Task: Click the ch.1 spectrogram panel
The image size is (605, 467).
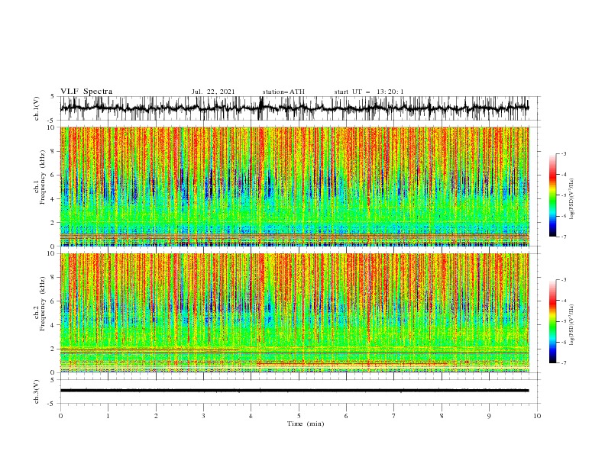Action: pos(294,186)
